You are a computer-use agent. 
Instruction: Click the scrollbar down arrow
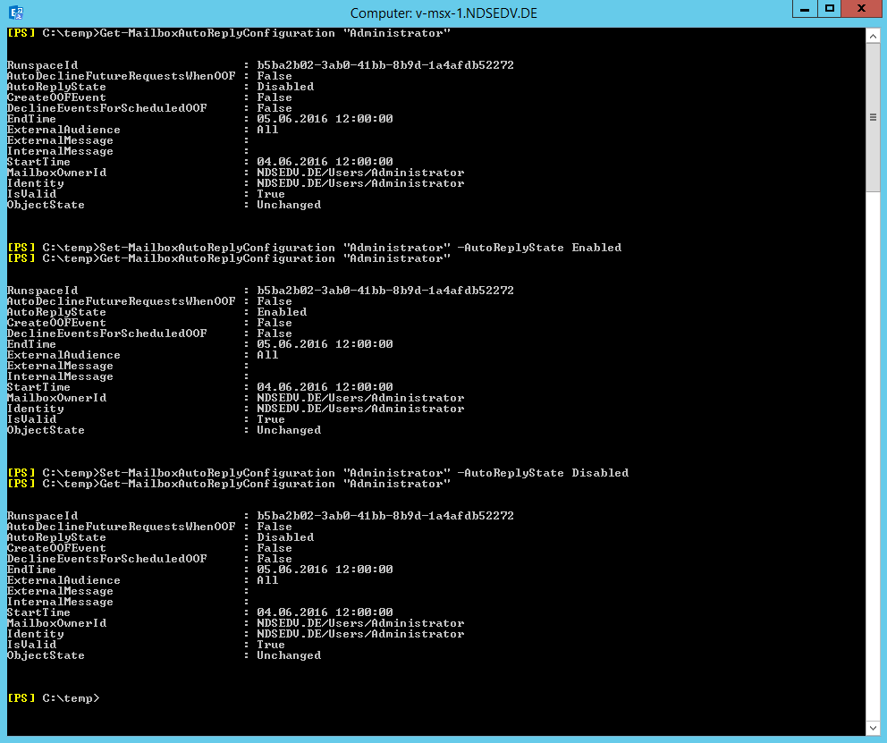pos(873,729)
